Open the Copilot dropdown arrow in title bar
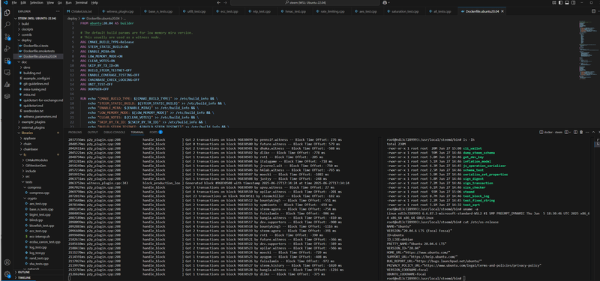Image resolution: width=600 pixels, height=281 pixels. [x=388, y=2]
